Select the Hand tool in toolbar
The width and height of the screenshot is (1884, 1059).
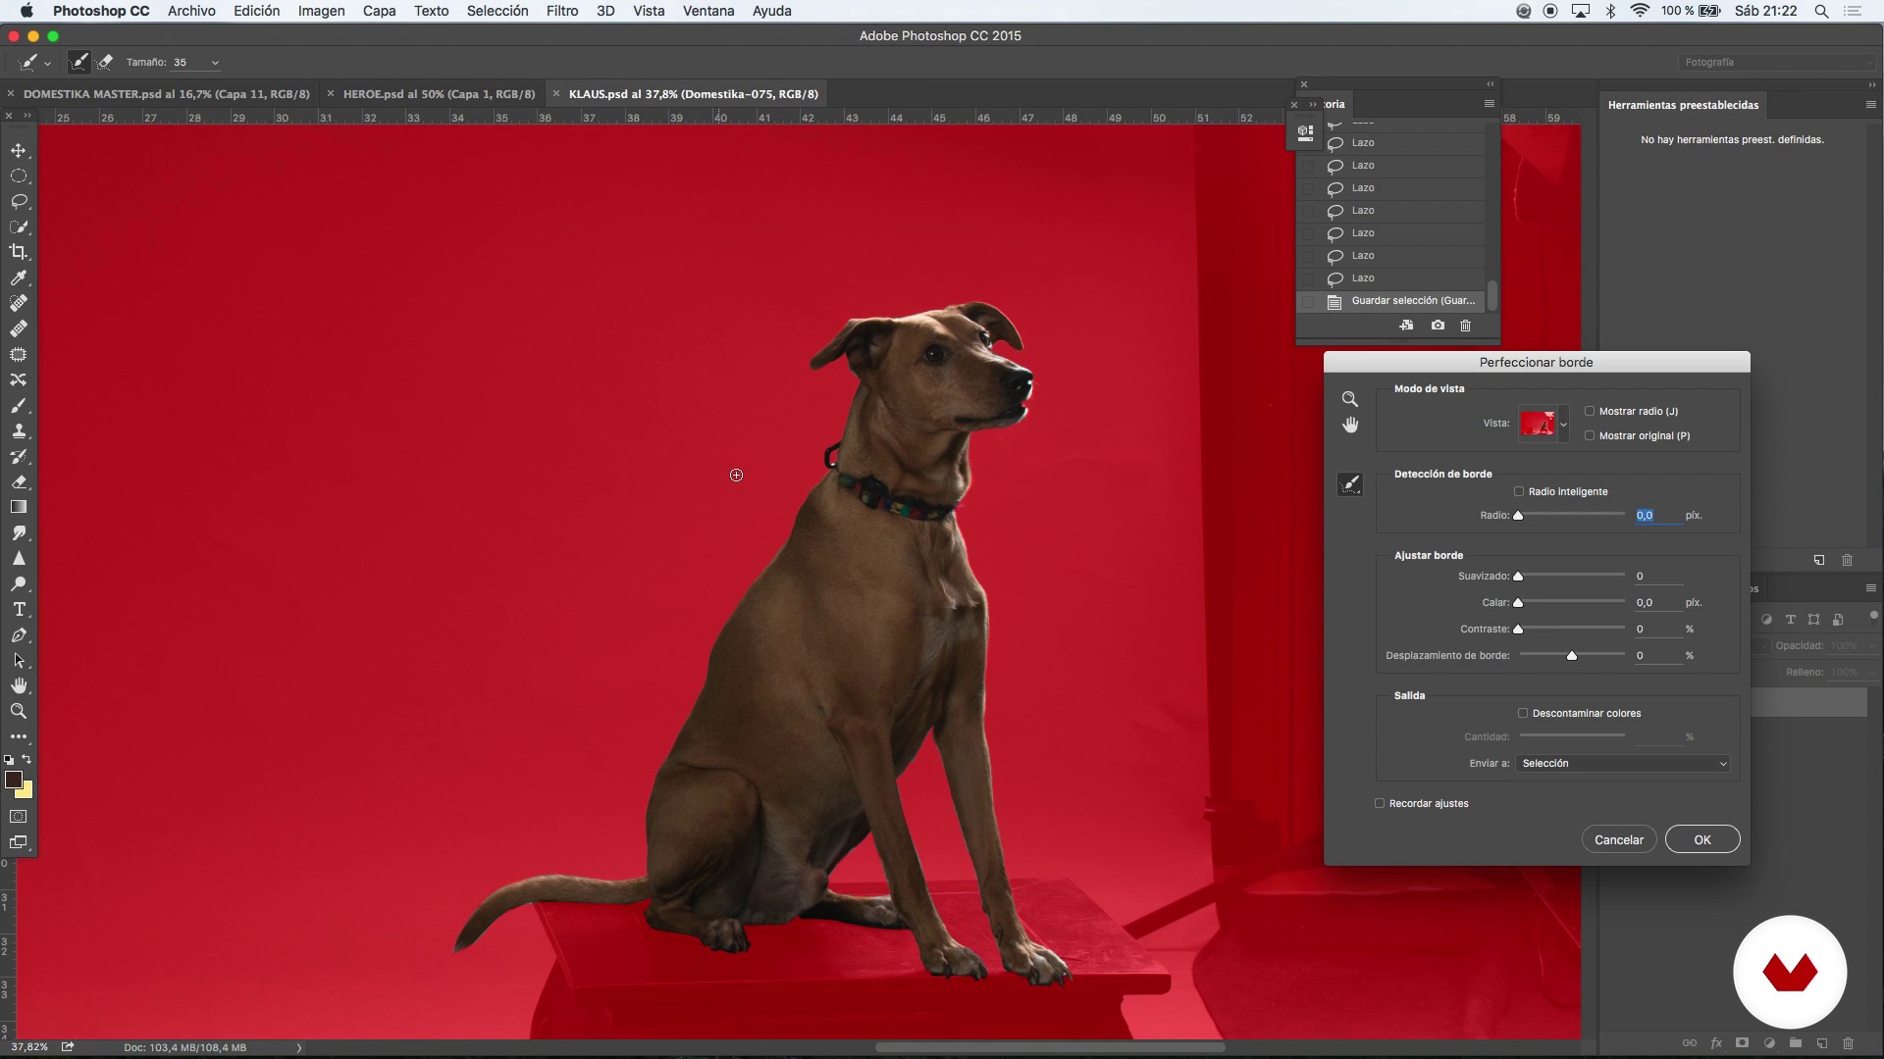(19, 686)
